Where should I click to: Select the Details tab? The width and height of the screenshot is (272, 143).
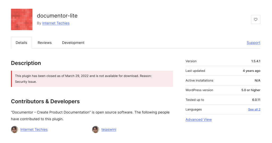pos(21,43)
